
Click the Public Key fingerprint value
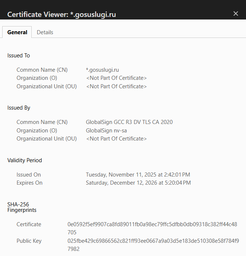pos(153,245)
